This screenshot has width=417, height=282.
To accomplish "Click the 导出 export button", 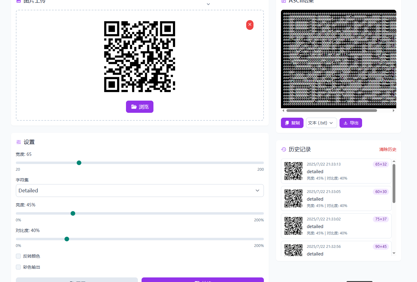I will point(350,123).
